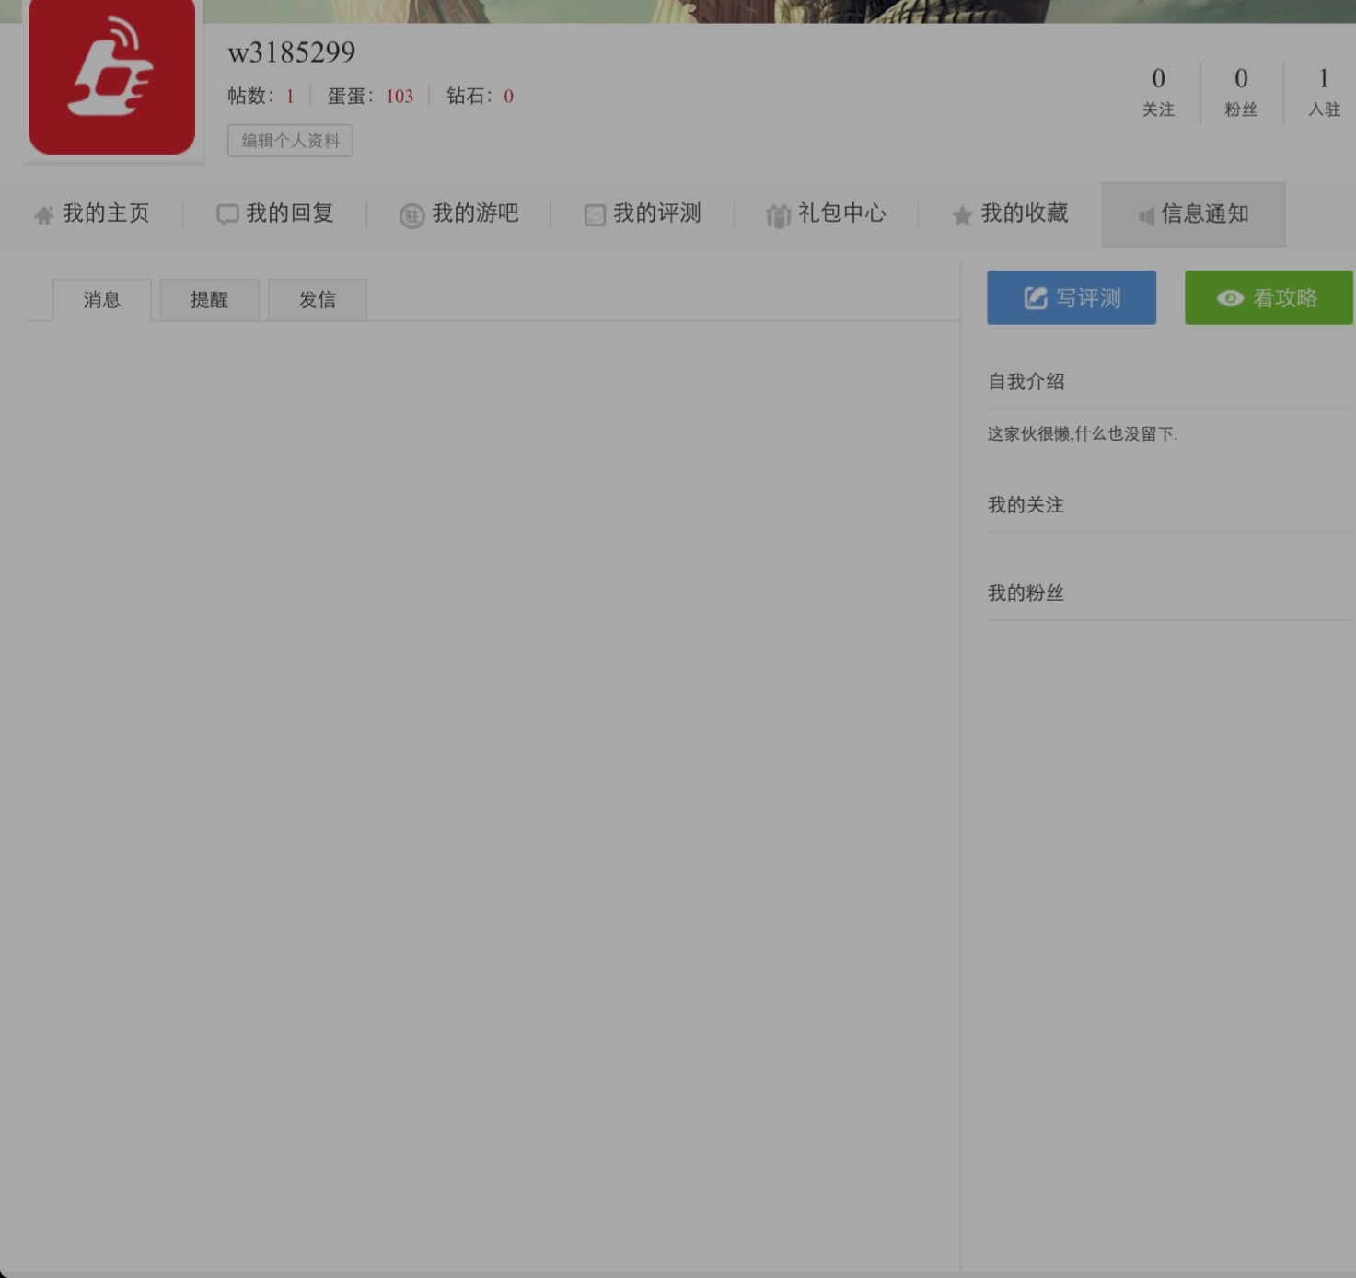Click the text 这家伙很懒,什么也没留下.
This screenshot has height=1278, width=1356.
coord(1083,434)
